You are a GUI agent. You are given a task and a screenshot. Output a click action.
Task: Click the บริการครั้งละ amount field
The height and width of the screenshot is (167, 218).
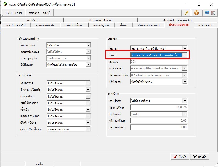tap(159, 121)
